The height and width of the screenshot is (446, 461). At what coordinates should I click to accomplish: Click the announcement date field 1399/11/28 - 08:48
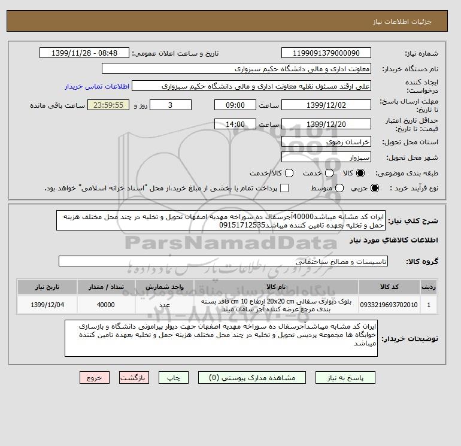point(84,53)
